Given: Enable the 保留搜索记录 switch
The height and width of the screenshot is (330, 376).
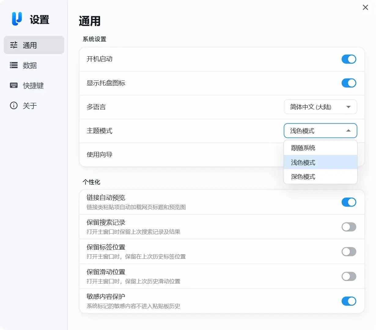Looking at the screenshot, I should [x=349, y=227].
